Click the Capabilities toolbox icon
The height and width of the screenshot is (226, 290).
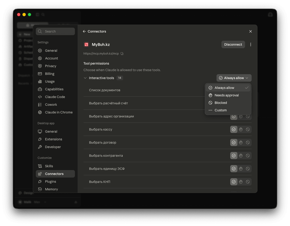(x=40, y=89)
